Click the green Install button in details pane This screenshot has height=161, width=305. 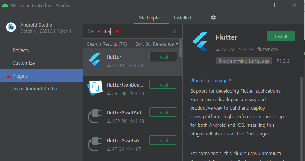point(281,36)
